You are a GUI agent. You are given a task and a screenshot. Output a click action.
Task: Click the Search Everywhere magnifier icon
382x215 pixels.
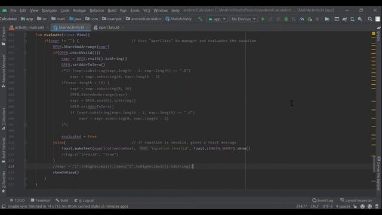[x=370, y=19]
